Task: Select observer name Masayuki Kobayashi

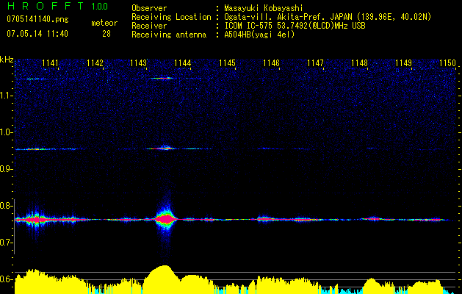Action: pos(264,8)
